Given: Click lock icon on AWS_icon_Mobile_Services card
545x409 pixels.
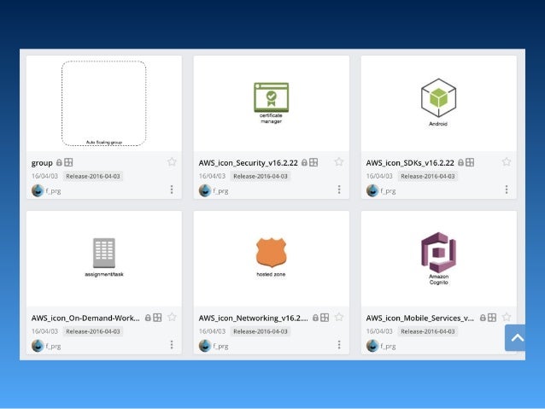Looking at the screenshot, I should click(483, 318).
